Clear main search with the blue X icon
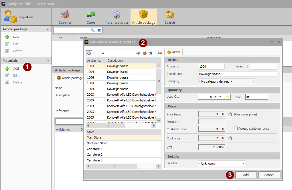This screenshot has height=190, width=292. coord(99,30)
